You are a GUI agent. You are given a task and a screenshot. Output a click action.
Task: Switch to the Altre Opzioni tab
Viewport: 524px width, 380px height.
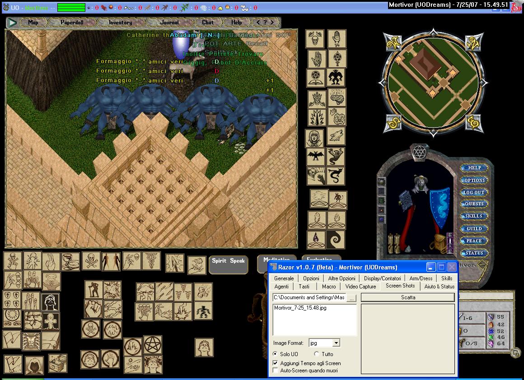[342, 278]
